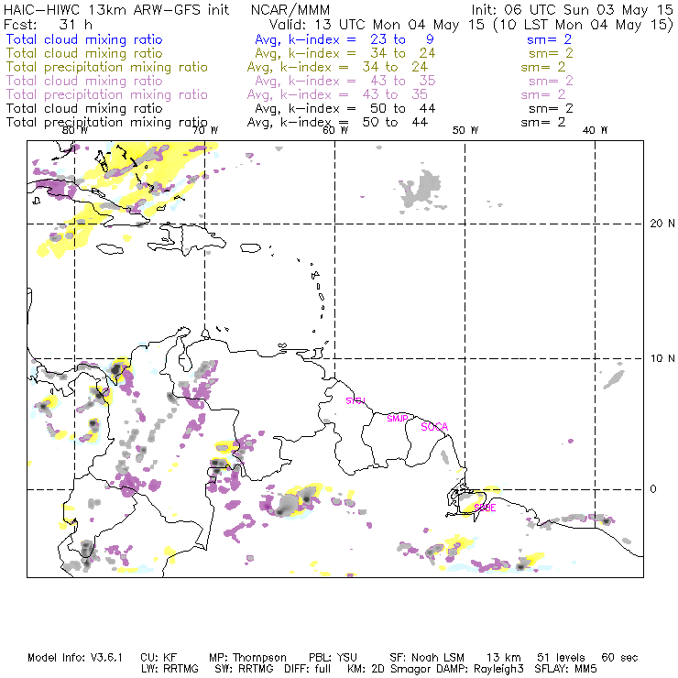Click the "60 W" longitude label
This screenshot has height=678, width=678.
point(335,130)
